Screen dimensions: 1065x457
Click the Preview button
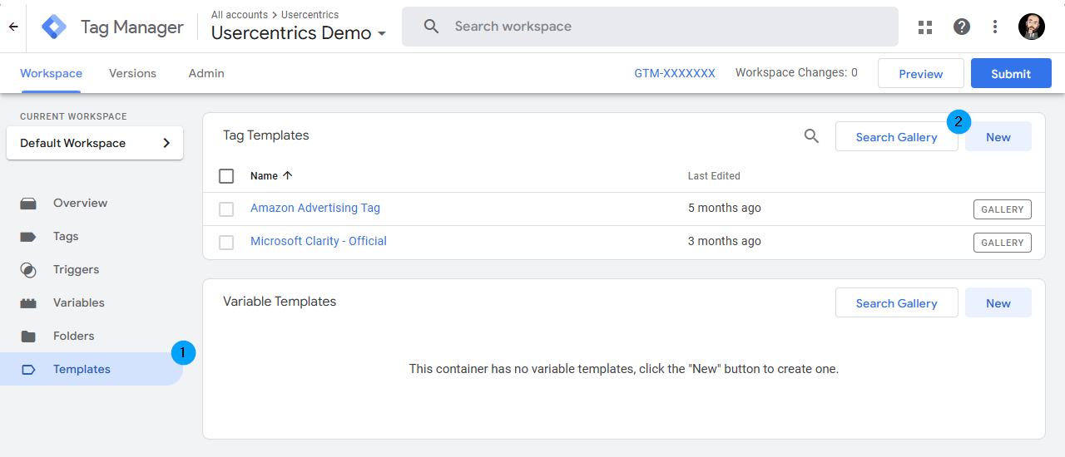(x=921, y=73)
